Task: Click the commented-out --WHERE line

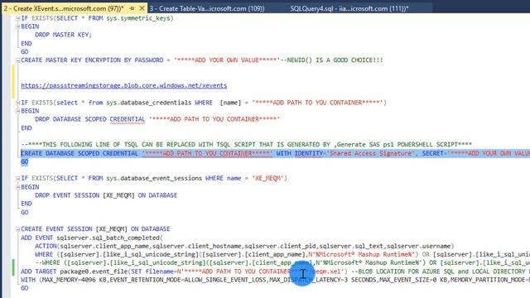Action: pyautogui.click(x=282, y=262)
